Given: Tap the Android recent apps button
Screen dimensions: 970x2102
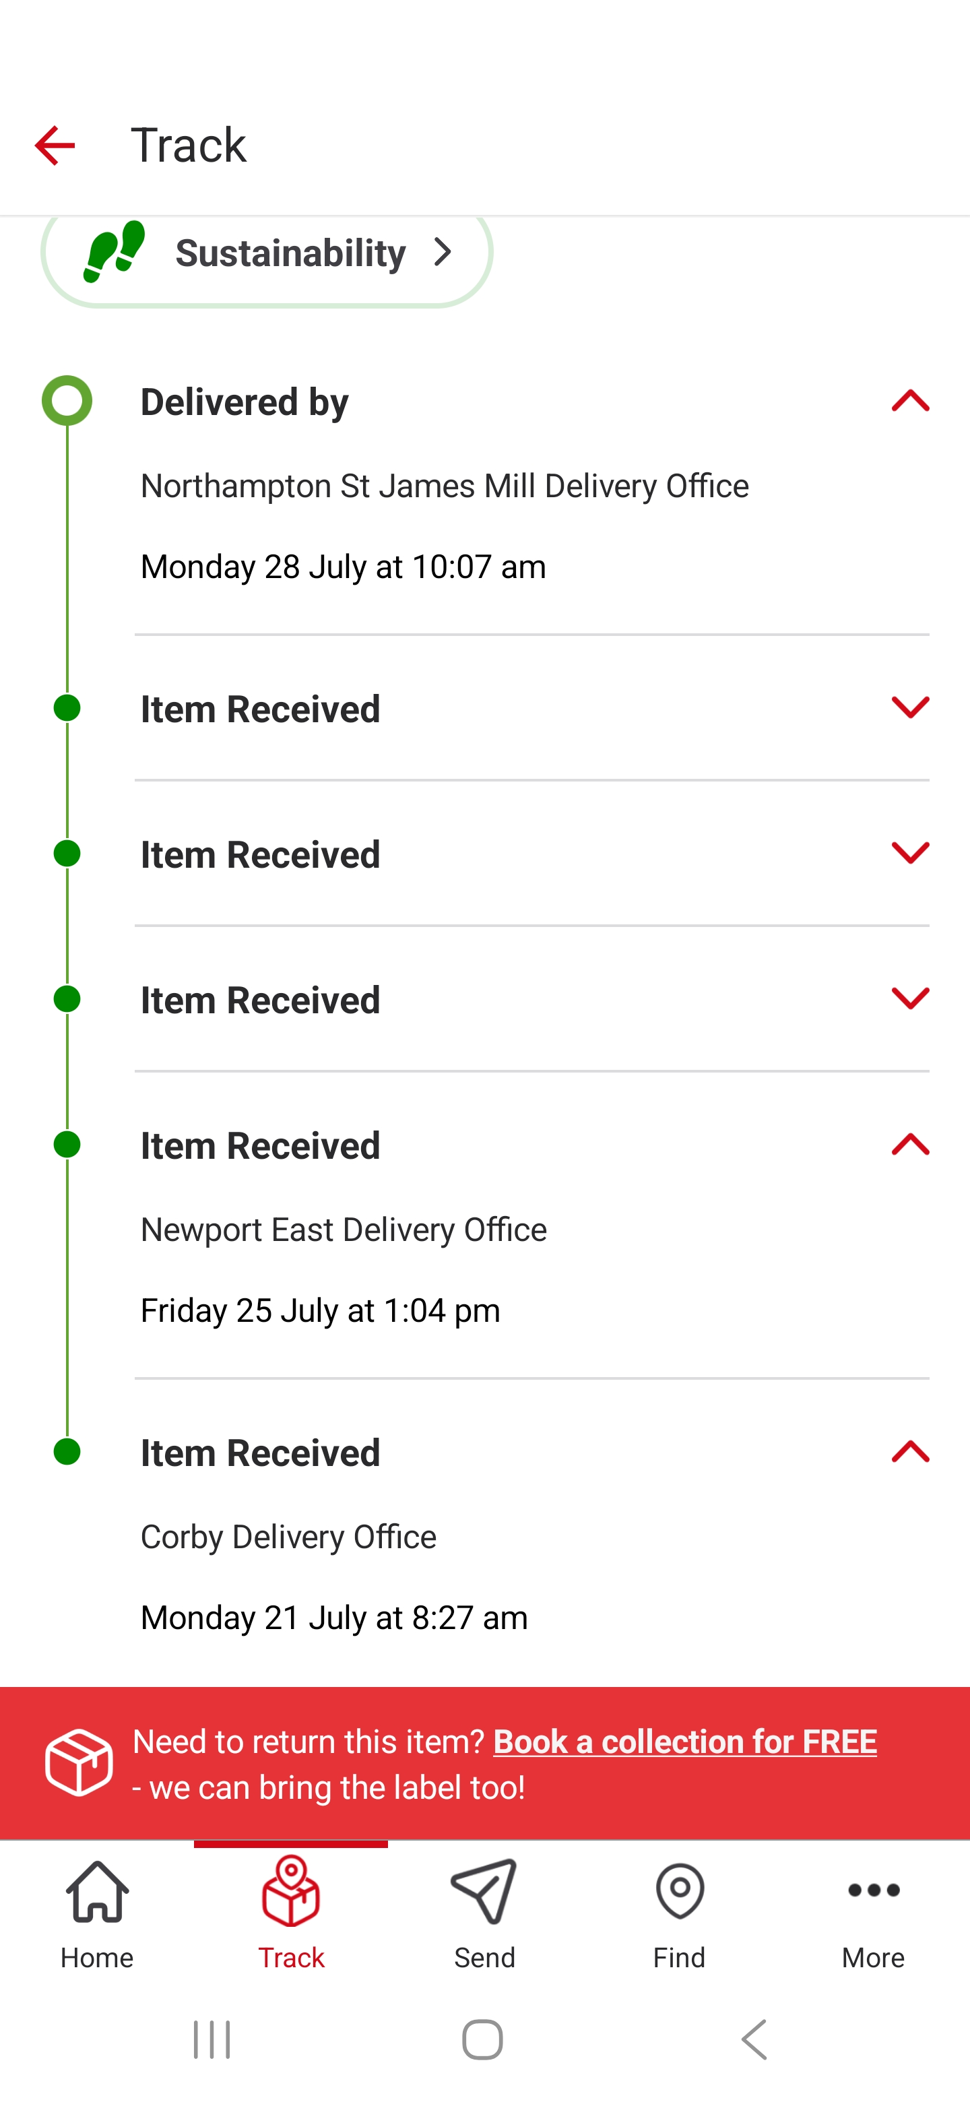Looking at the screenshot, I should click(212, 2039).
